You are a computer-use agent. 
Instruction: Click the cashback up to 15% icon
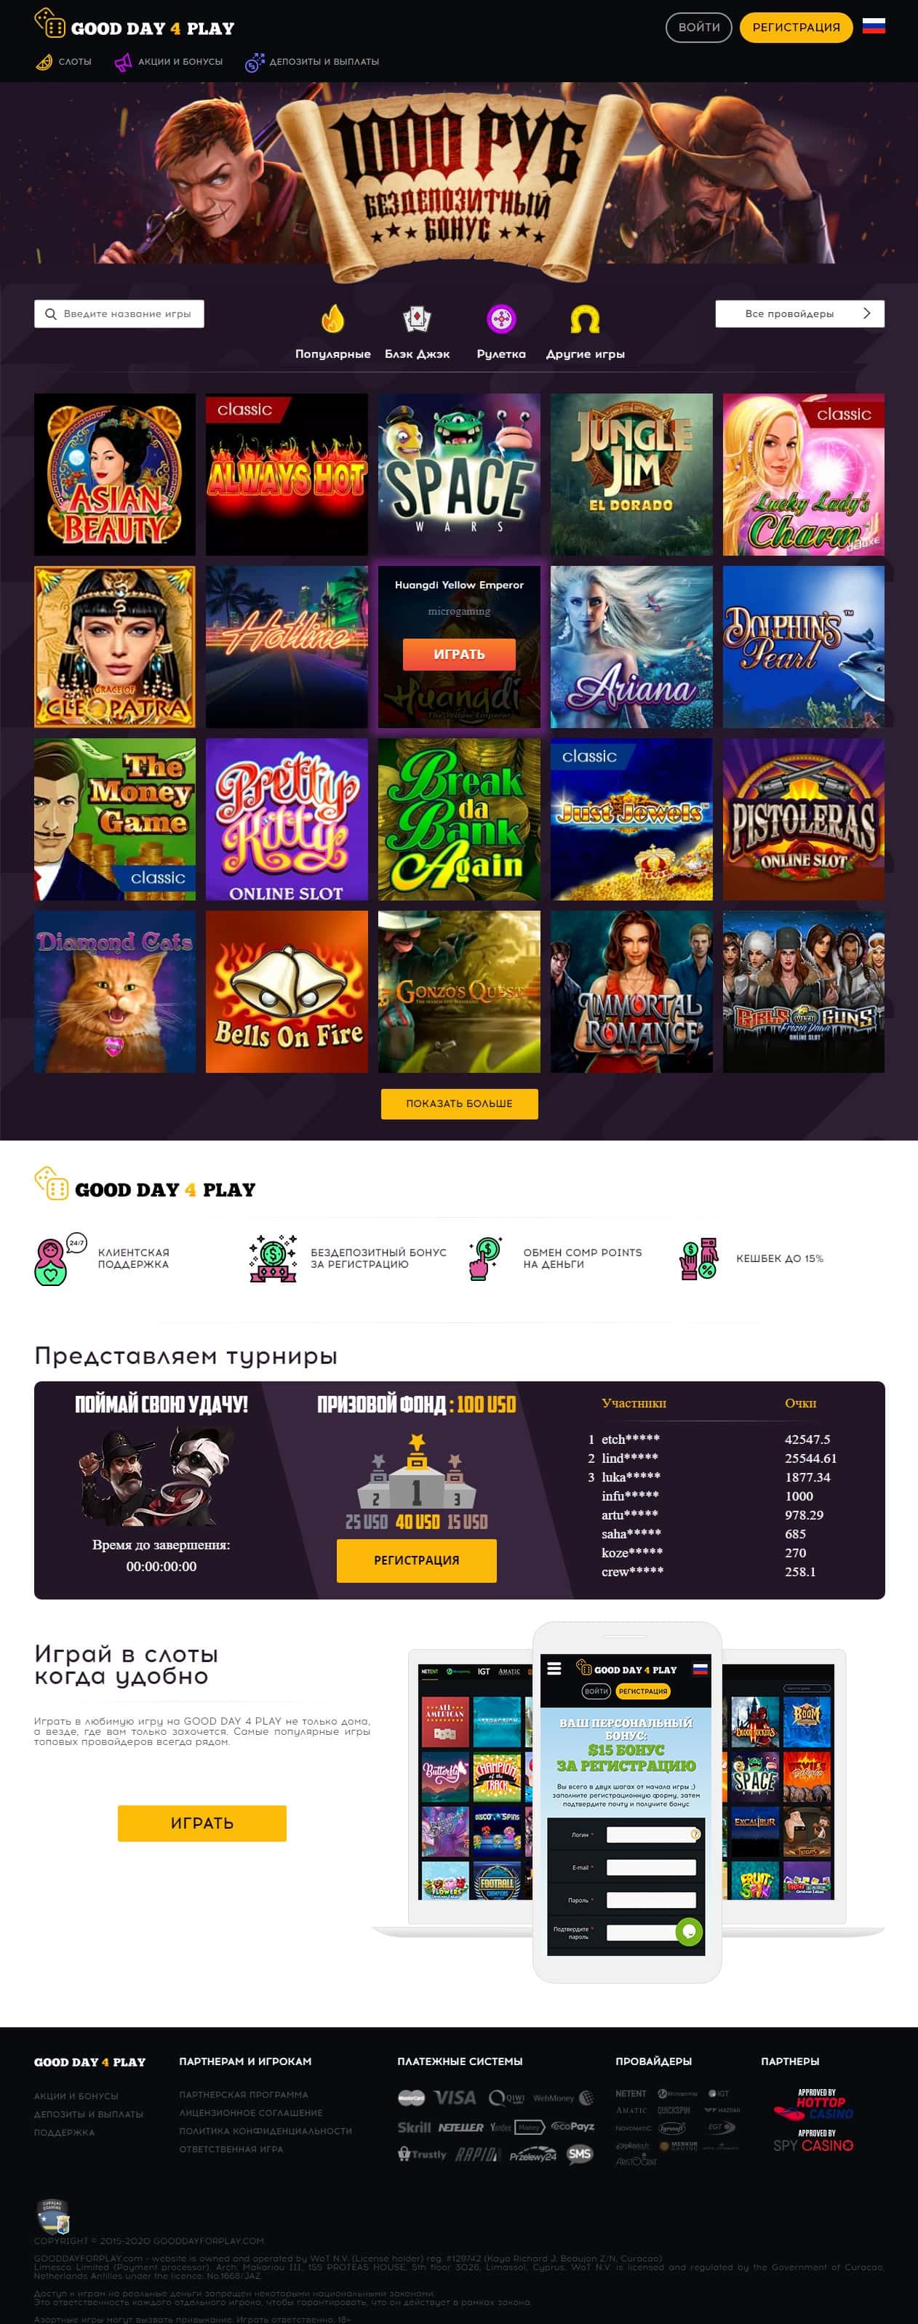pos(698,1258)
